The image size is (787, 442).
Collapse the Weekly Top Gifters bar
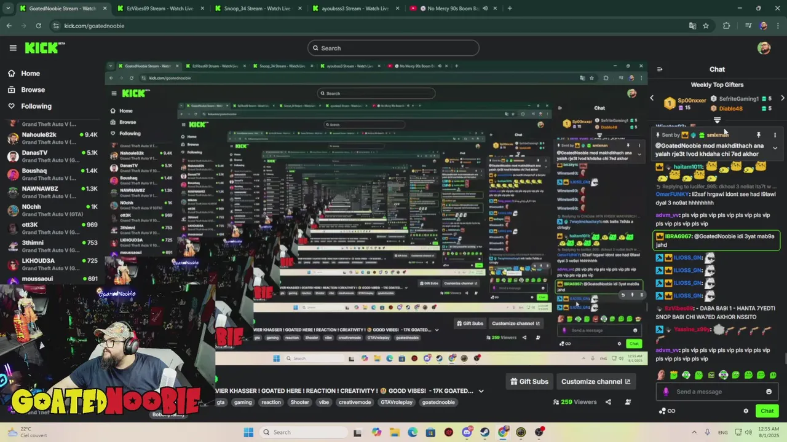tap(717, 120)
